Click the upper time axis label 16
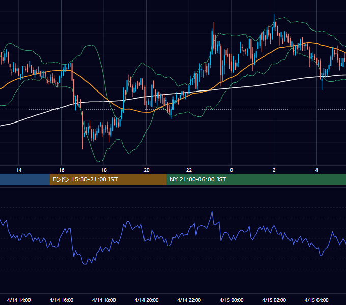The image size is (346, 305). (x=62, y=170)
